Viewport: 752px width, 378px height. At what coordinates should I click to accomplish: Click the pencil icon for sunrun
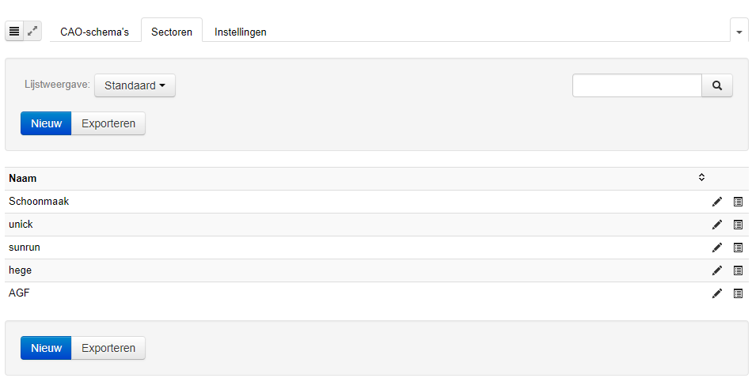tap(717, 248)
